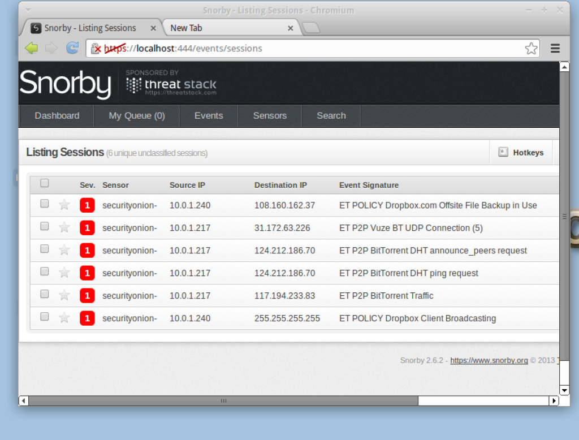Bookmark page with the star icon

pos(531,49)
